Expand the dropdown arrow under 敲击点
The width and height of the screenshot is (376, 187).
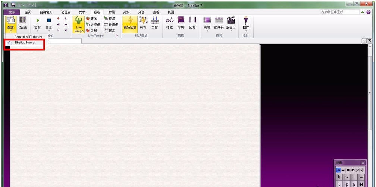coord(231,31)
